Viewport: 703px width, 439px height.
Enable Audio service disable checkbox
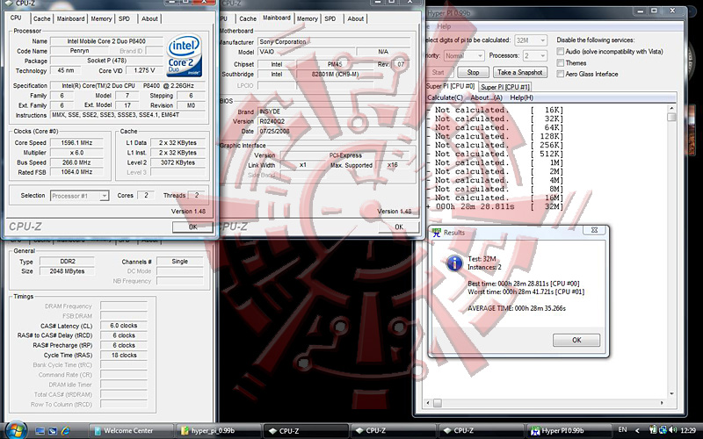pyautogui.click(x=561, y=52)
